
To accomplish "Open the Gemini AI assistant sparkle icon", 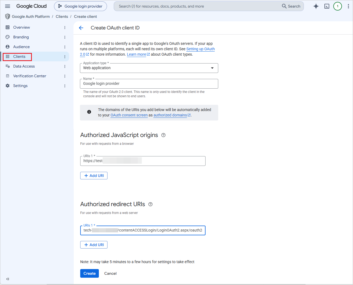I will click(x=316, y=6).
